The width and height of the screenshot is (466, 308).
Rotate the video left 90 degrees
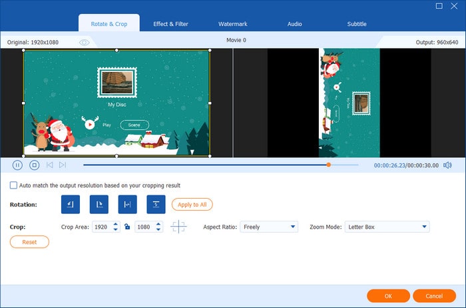[70, 205]
